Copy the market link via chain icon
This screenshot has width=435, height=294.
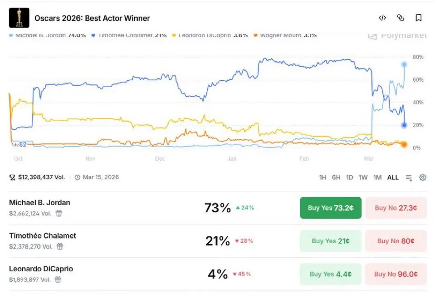coord(401,18)
